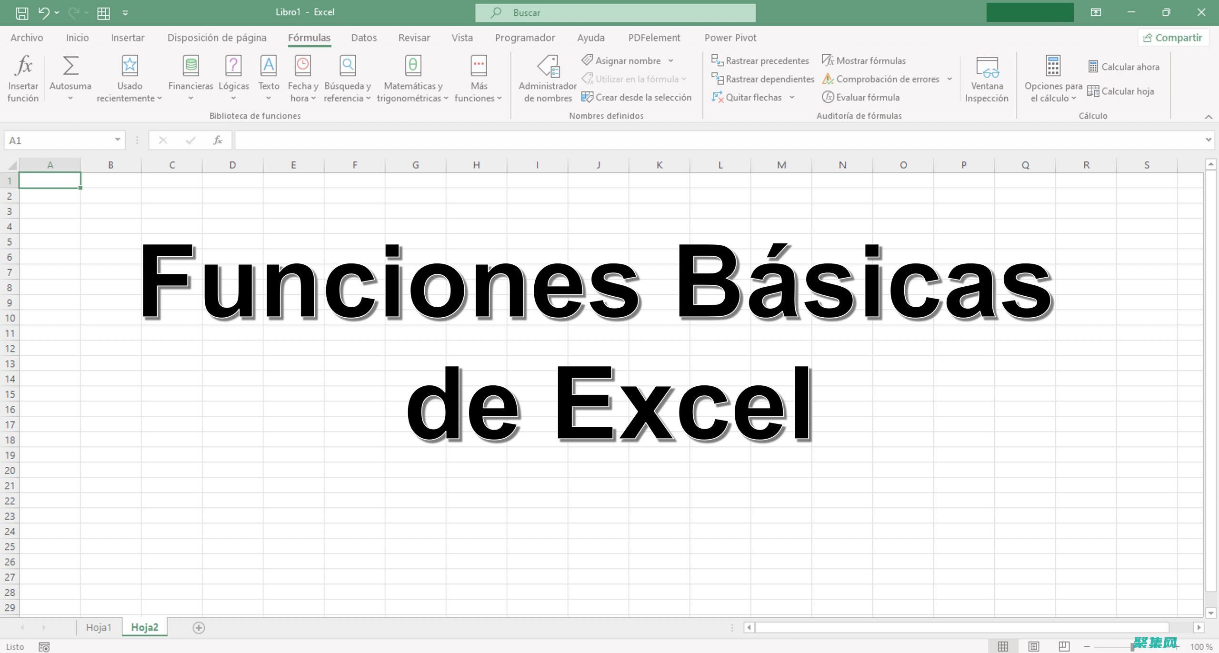Open the Lógicas functions gallery
This screenshot has width=1219, height=653.
[233, 78]
